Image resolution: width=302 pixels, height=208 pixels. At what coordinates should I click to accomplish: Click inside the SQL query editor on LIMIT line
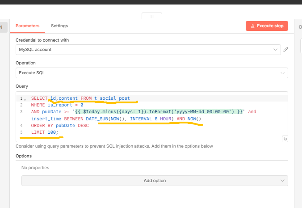(x=45, y=132)
